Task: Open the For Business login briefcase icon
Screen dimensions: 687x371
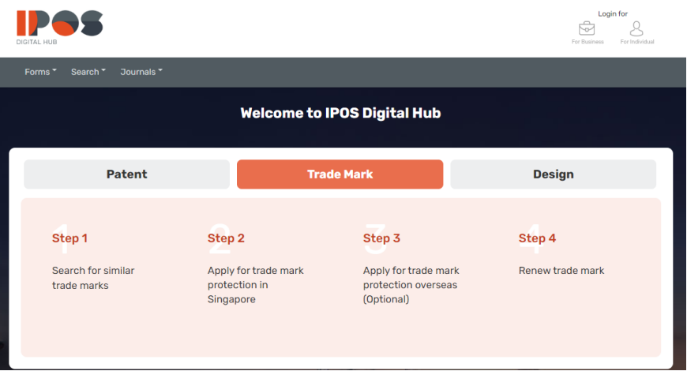Action: pos(587,28)
